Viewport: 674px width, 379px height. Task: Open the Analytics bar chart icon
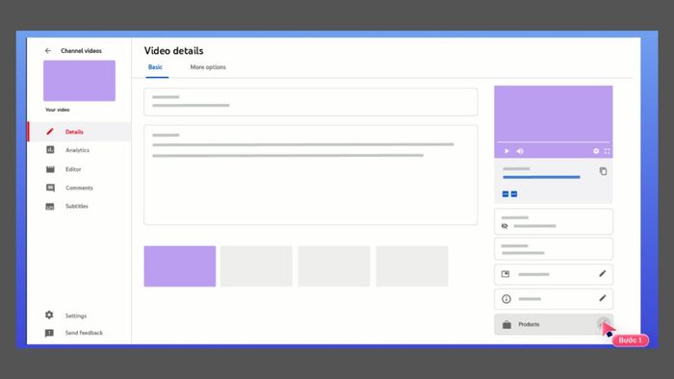(50, 150)
